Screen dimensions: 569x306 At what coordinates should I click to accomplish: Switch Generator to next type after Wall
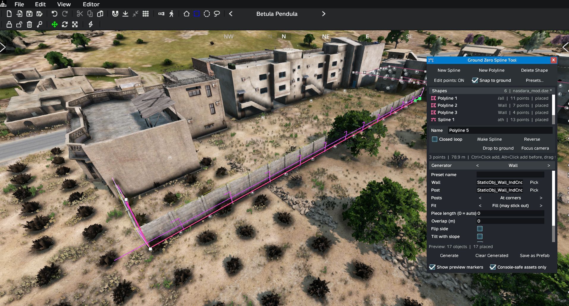click(x=549, y=165)
